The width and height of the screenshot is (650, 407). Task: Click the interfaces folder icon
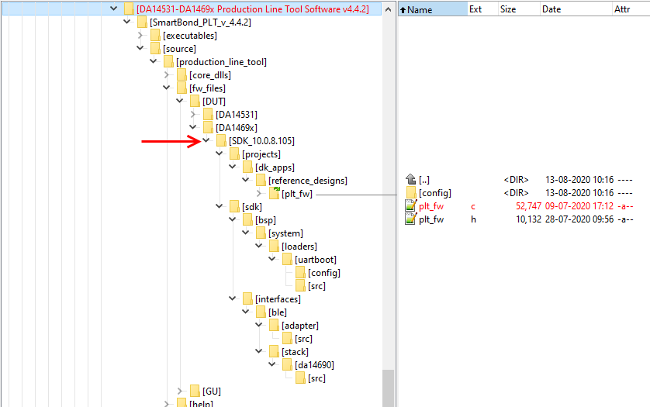pos(248,298)
